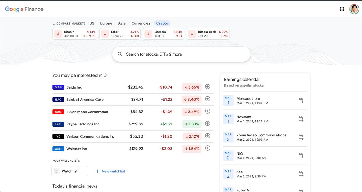Click the BAC ticker badge
This screenshot has width=362, height=192.
tap(58, 100)
